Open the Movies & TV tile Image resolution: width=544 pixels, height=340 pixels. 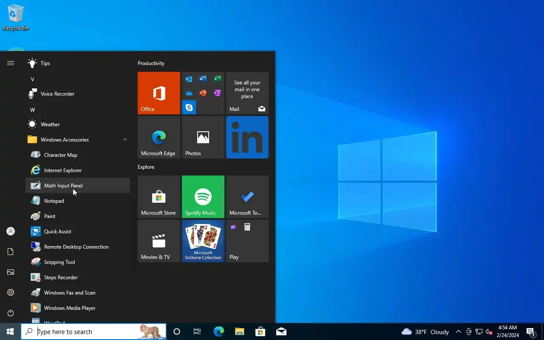159,241
